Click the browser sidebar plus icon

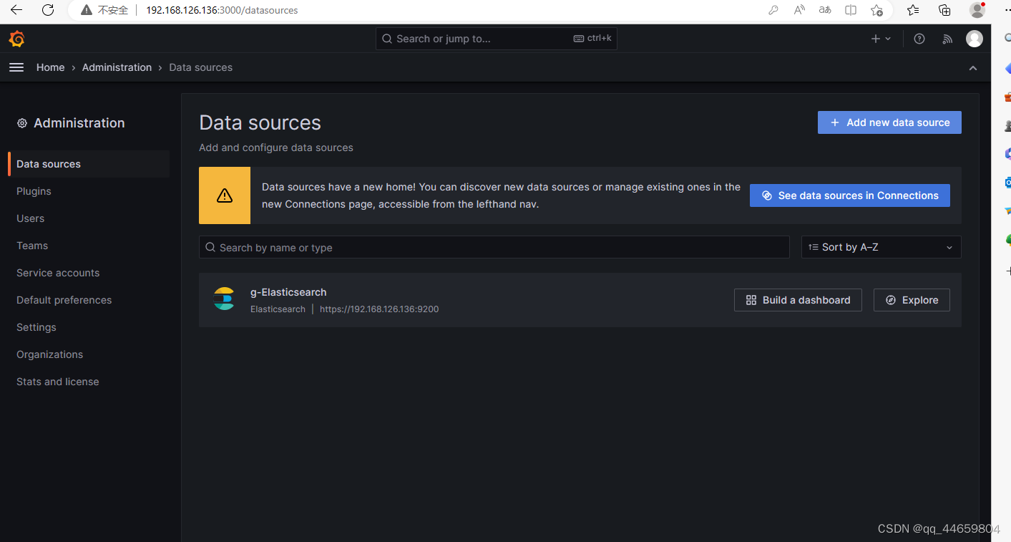1007,271
